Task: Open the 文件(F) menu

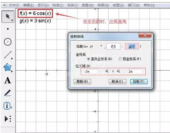Action: click(x=14, y=5)
